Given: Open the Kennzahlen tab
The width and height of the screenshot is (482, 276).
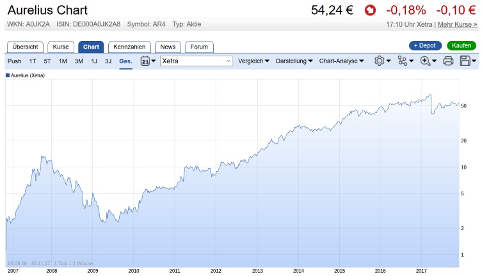Looking at the screenshot, I should pos(129,47).
